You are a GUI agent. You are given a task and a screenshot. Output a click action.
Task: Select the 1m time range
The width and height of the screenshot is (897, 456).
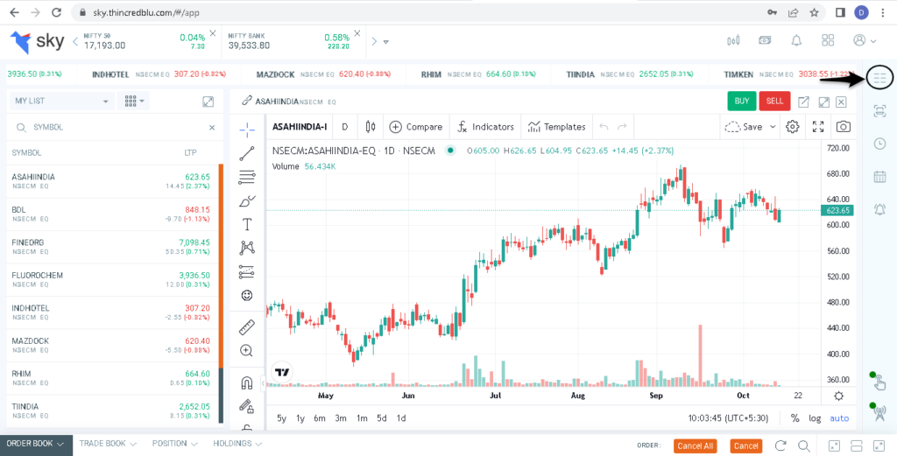click(362, 418)
